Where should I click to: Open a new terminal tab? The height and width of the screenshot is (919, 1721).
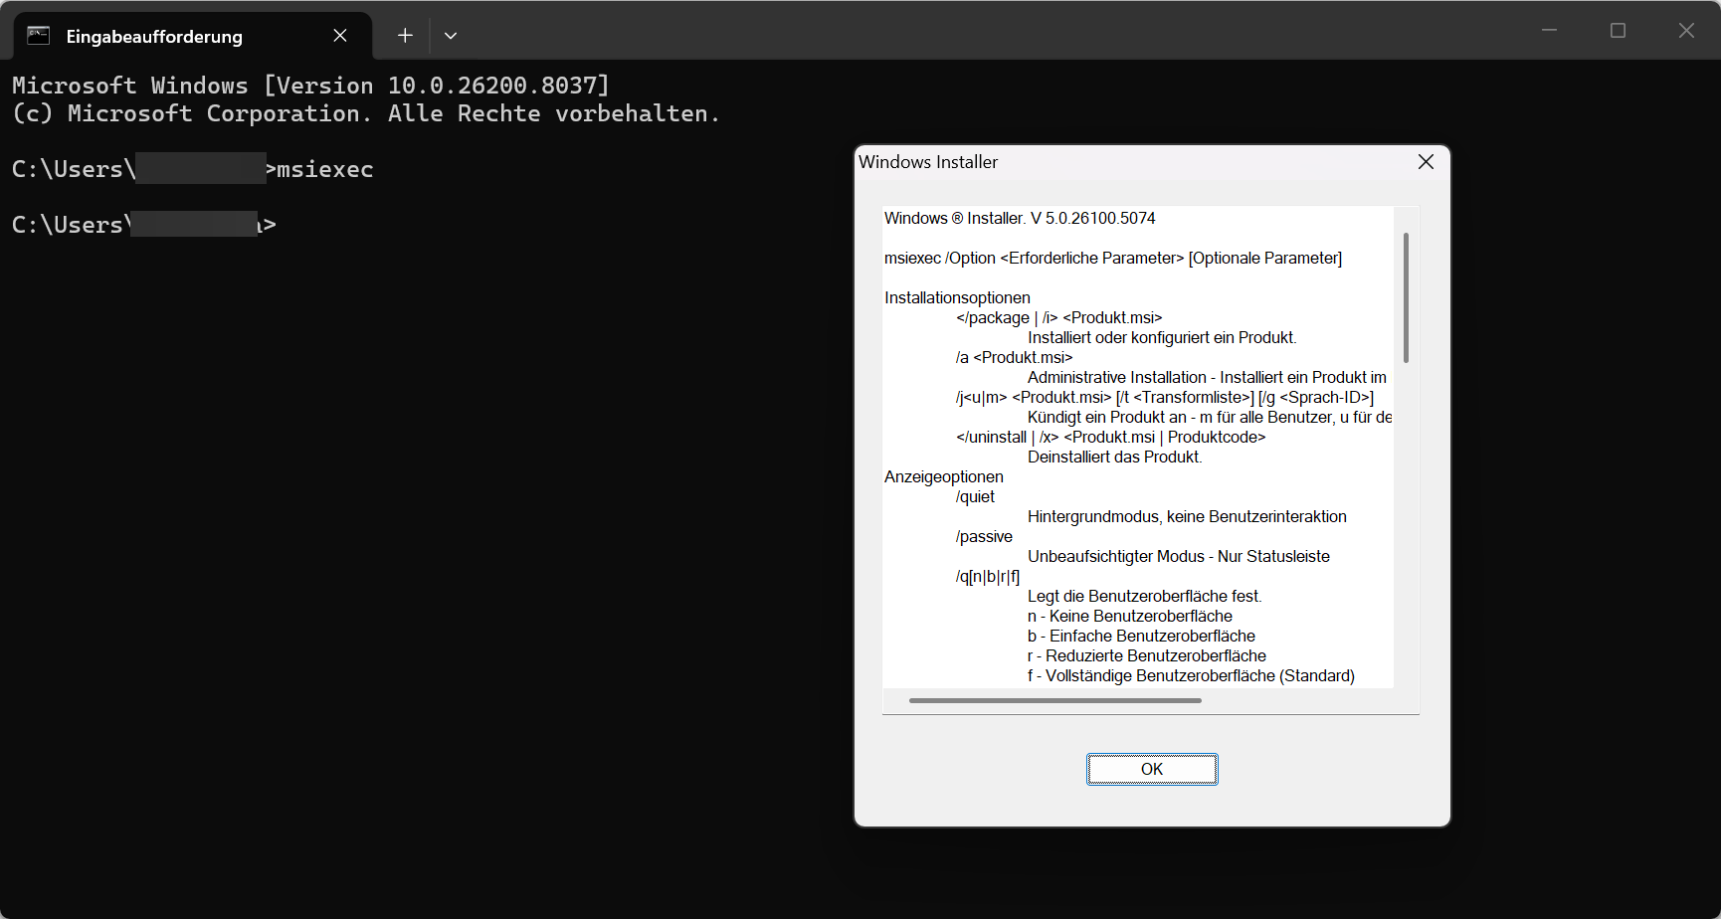(x=405, y=36)
